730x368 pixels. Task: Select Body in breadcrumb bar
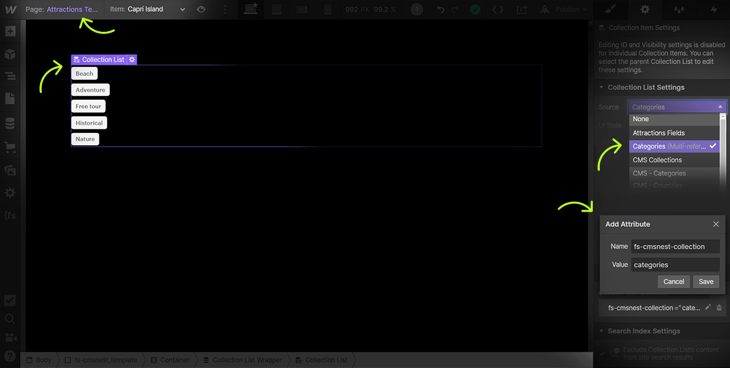[39, 360]
